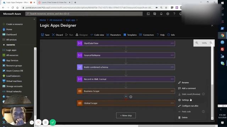Open ellipsis menu for StartDateTime action
This screenshot has width=227, height=127.
172,43
